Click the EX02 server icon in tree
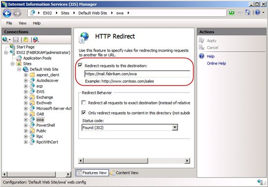 pos(12,52)
